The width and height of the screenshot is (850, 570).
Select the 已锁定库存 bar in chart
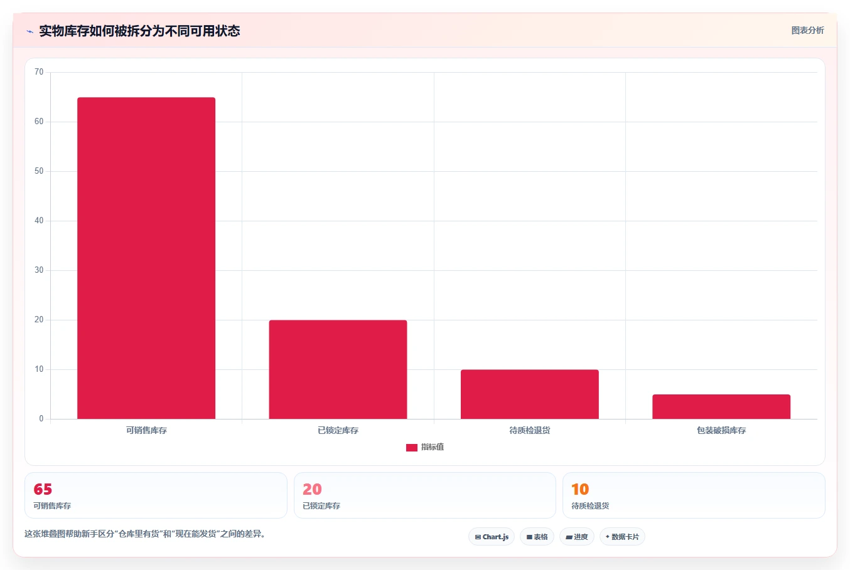(x=338, y=369)
